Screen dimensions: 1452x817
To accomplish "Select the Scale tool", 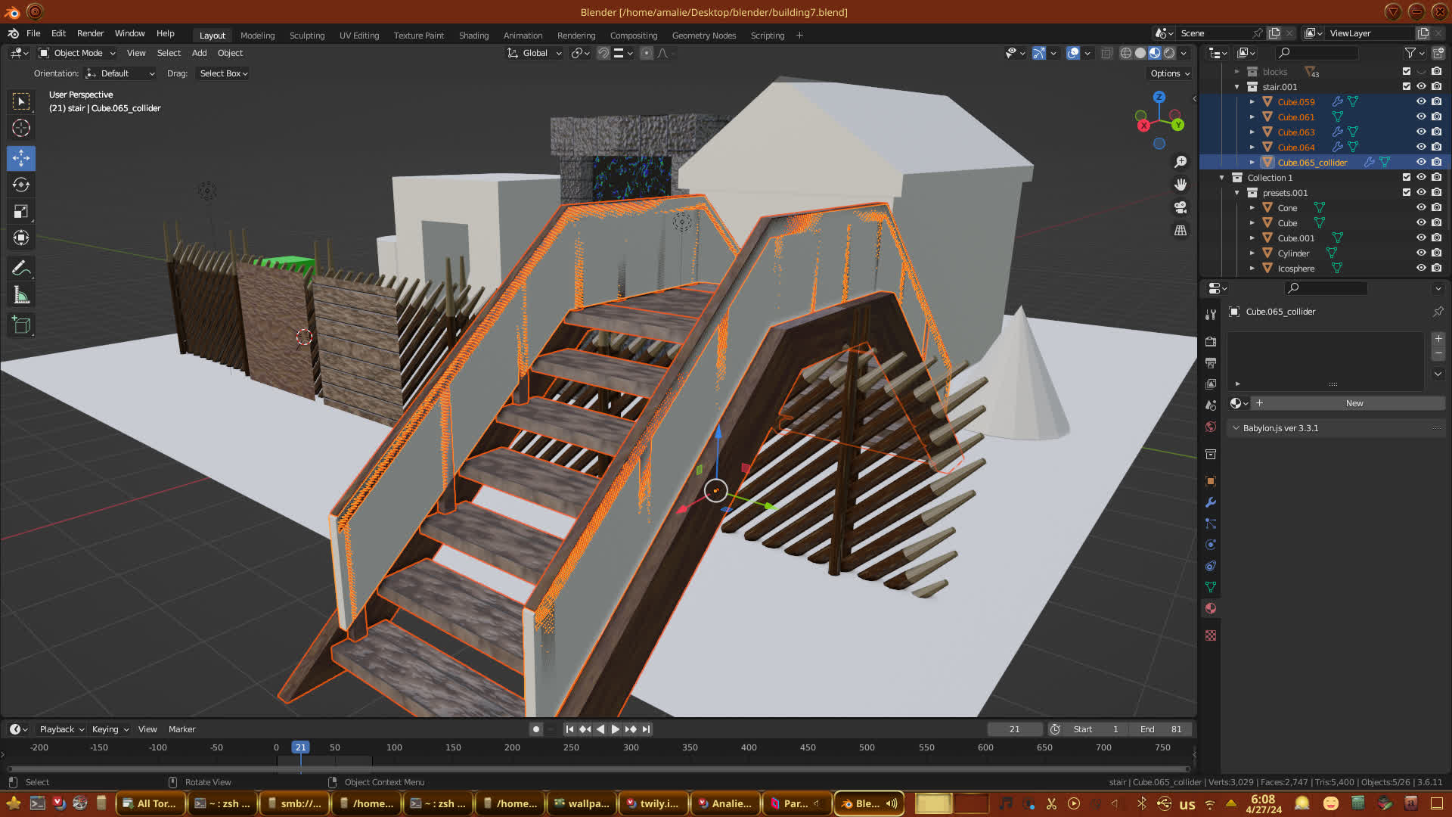I will 21,212.
